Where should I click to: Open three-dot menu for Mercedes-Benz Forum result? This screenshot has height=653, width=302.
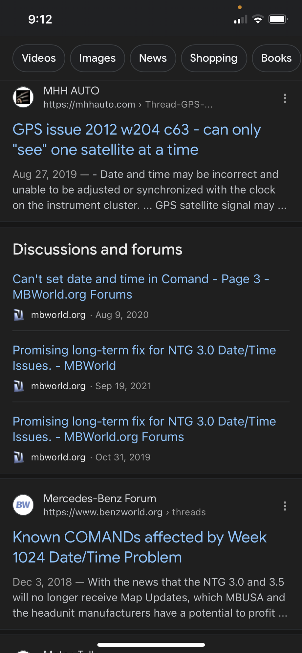point(285,506)
